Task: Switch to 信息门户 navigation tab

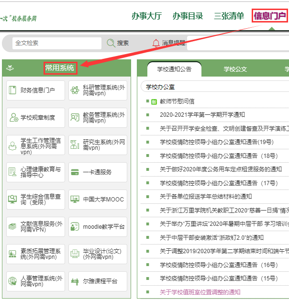Action: point(270,16)
